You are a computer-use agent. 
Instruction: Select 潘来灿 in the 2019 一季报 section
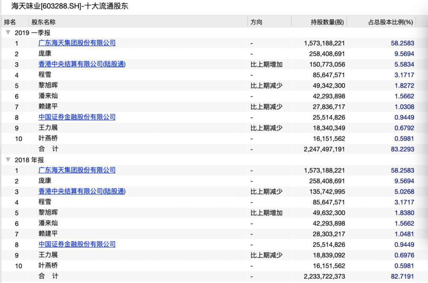tap(48, 96)
